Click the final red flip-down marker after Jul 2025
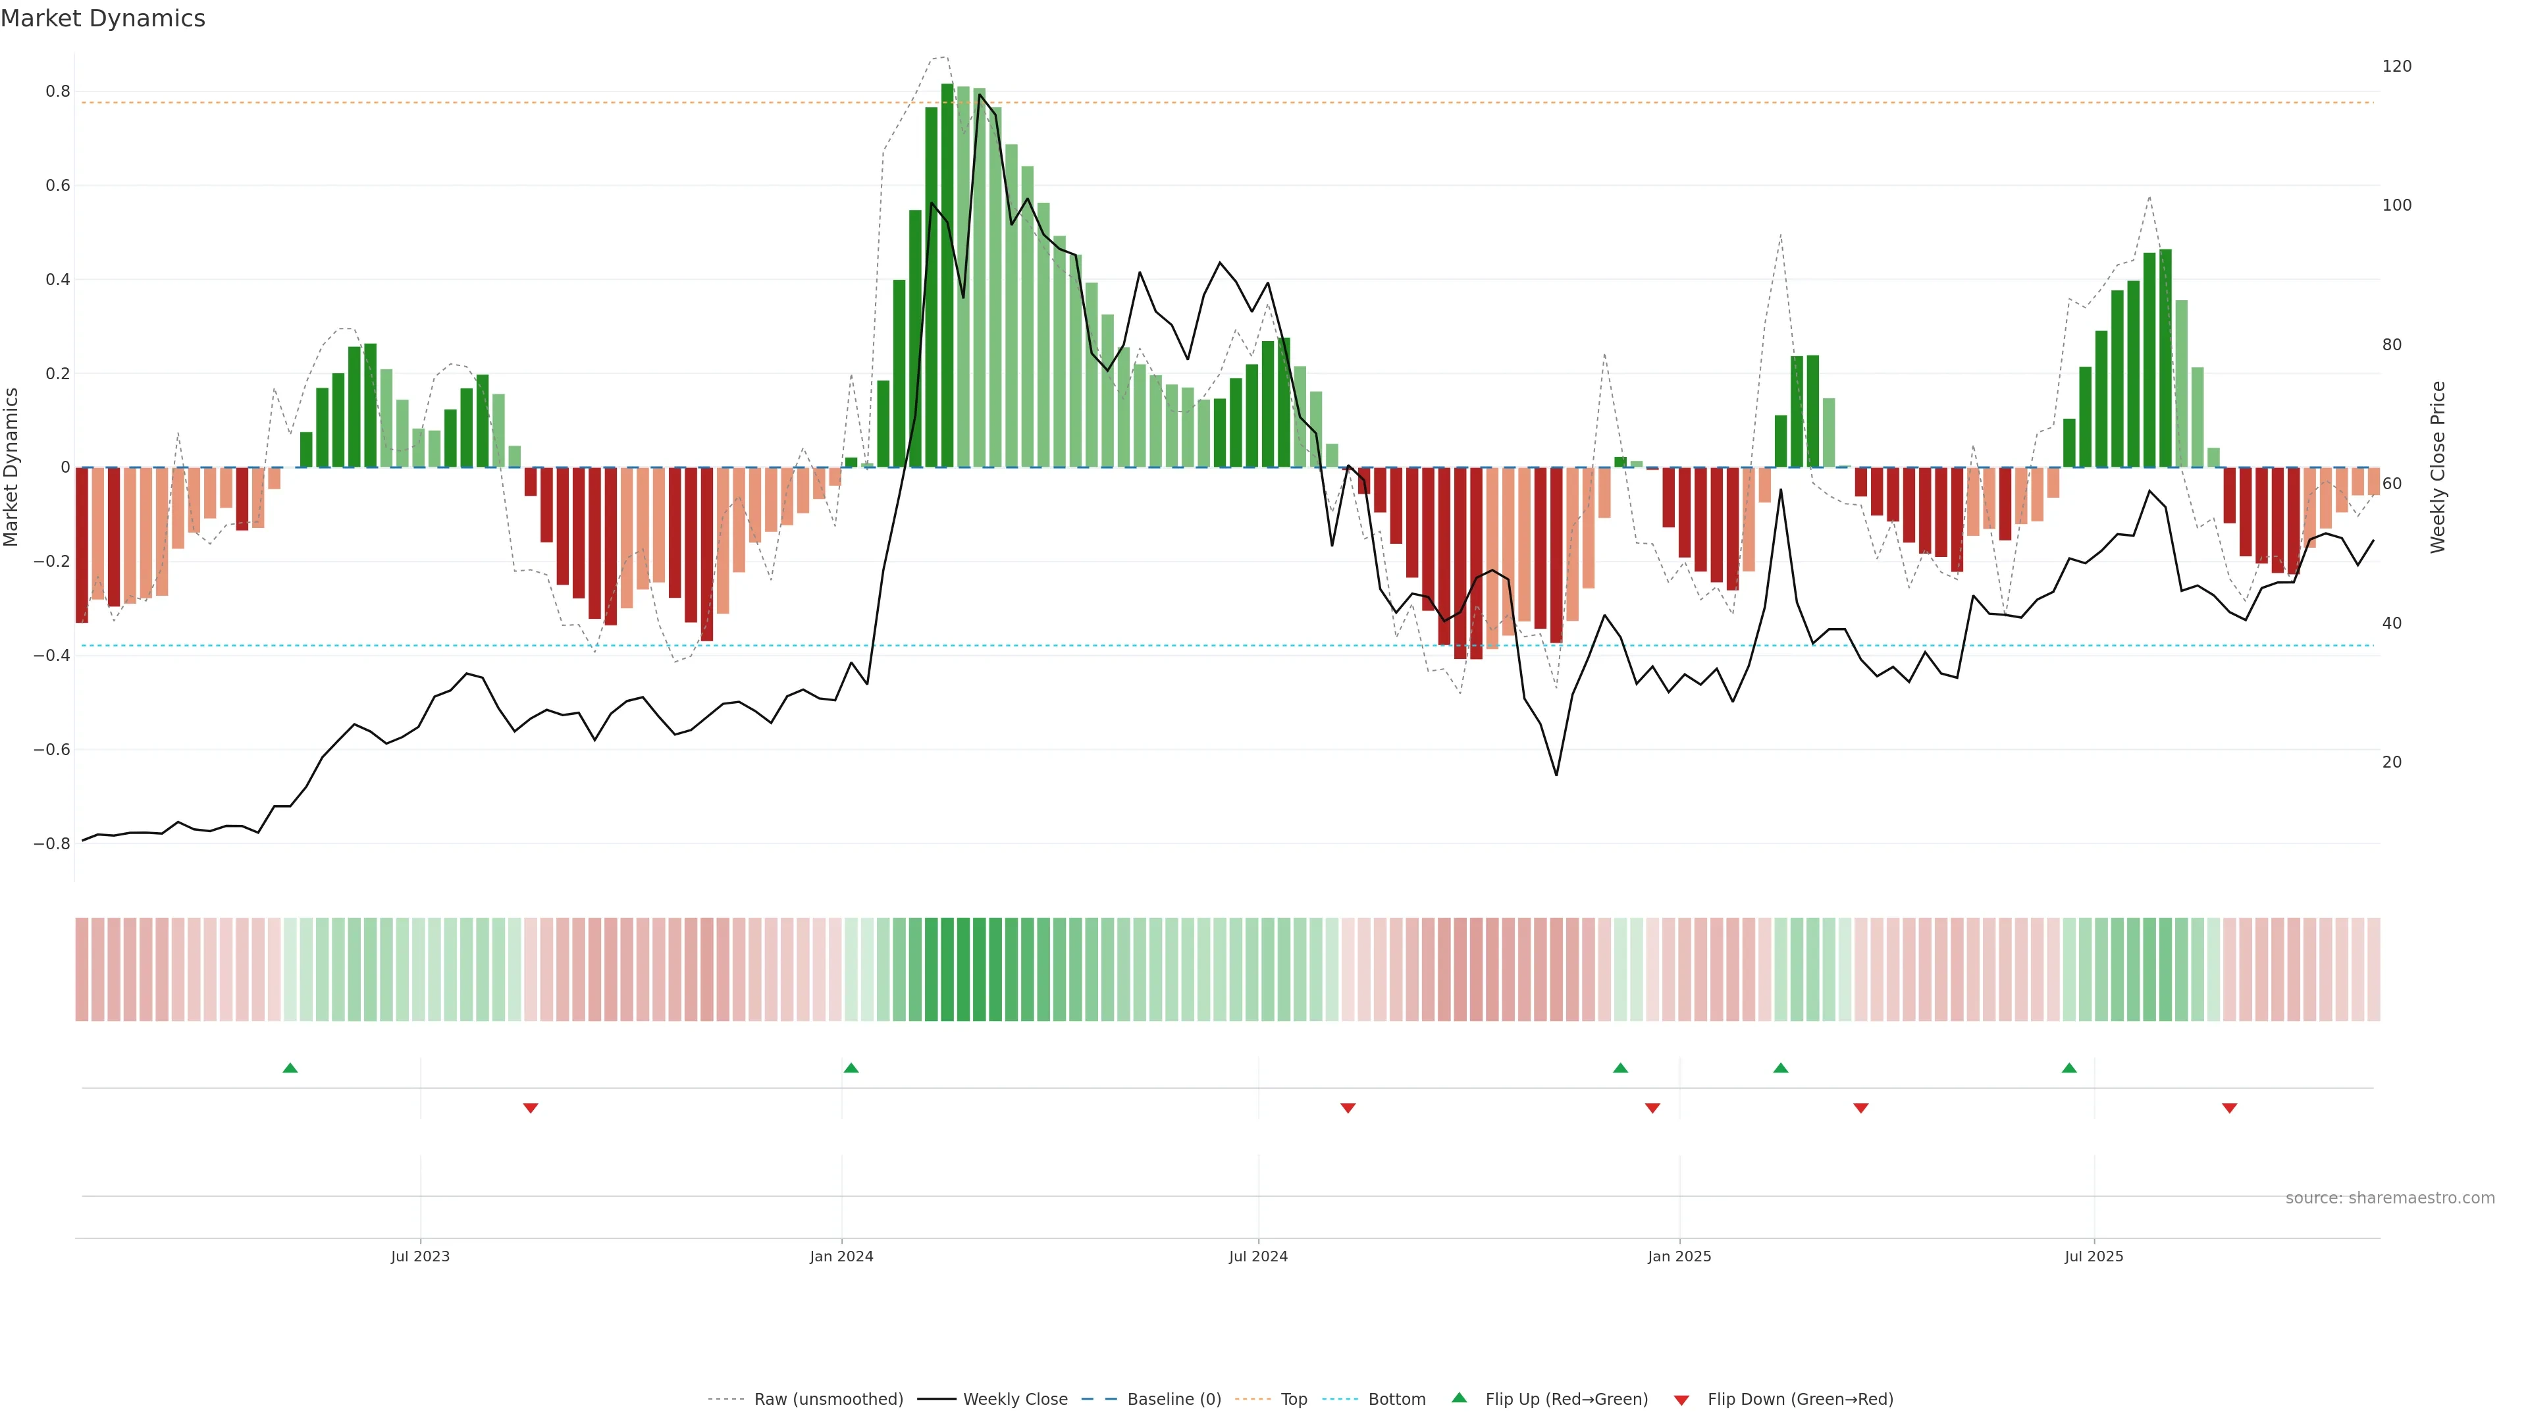Image resolution: width=2528 pixels, height=1422 pixels. click(x=2228, y=1108)
